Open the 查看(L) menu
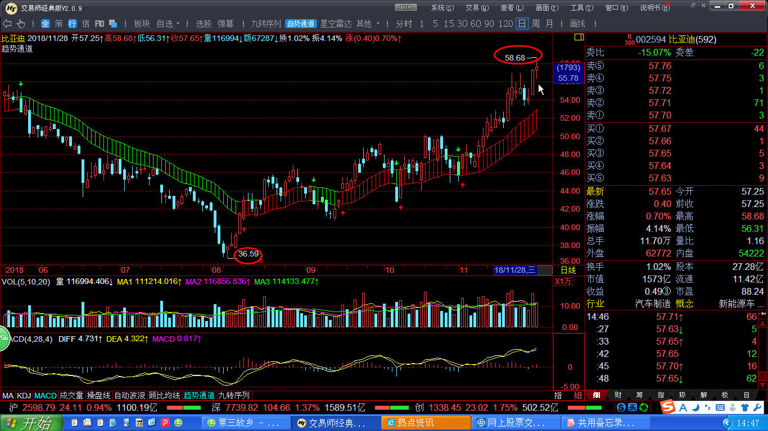 (x=512, y=8)
